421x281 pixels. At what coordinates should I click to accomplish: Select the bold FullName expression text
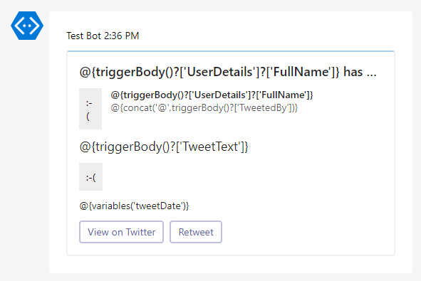click(212, 95)
